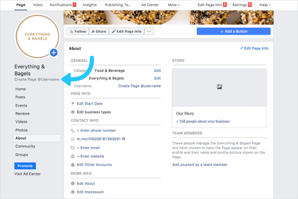
Task: Open the three-dots more actions button
Action: [149, 31]
